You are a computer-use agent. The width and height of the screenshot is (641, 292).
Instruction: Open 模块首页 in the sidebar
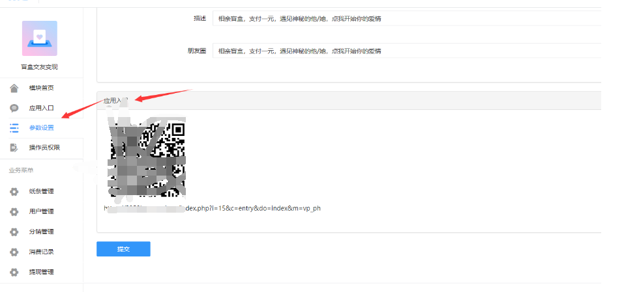click(41, 88)
